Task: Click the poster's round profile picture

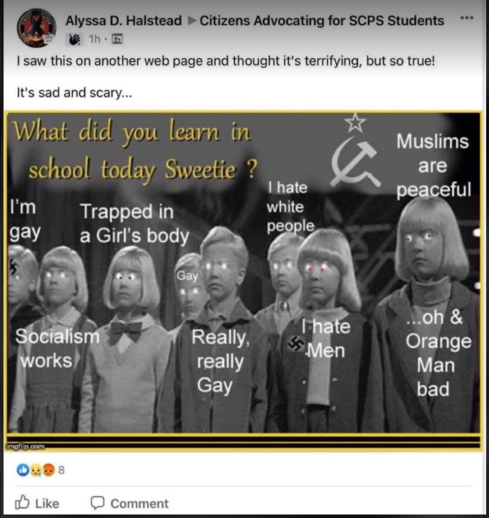Action: pos(36,28)
